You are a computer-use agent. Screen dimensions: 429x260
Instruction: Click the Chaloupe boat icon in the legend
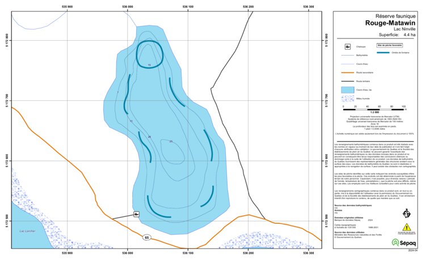[347, 46]
